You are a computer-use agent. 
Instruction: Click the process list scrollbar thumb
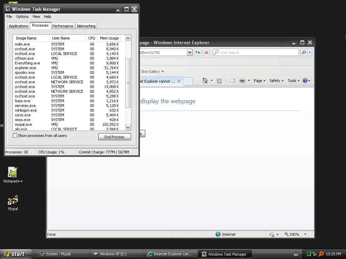pyautogui.click(x=128, y=83)
